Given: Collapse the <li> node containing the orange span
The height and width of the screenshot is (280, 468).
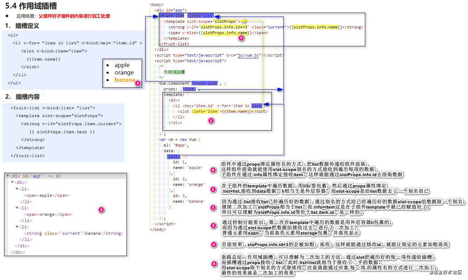Looking at the screenshot, I should pos(17,208).
